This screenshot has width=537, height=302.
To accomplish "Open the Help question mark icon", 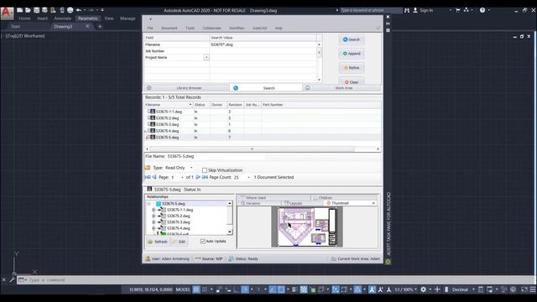I will click(482, 10).
